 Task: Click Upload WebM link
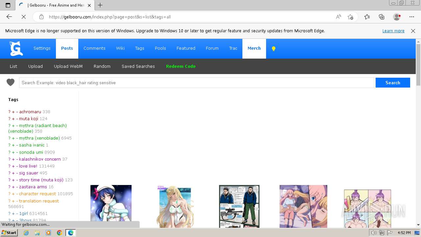pos(68,66)
